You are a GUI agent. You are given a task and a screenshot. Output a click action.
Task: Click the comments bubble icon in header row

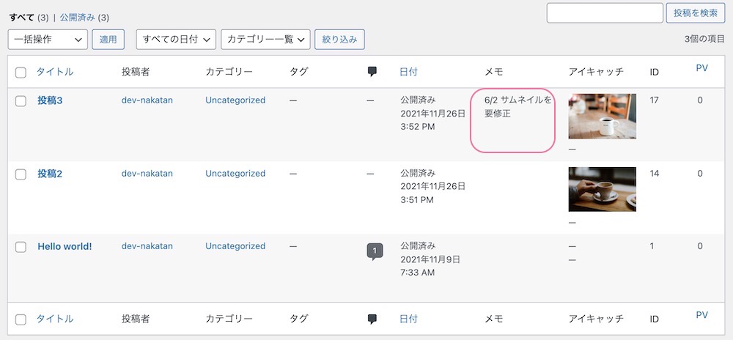372,72
